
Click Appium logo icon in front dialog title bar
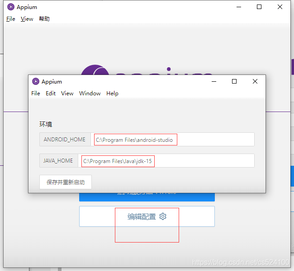(36, 81)
